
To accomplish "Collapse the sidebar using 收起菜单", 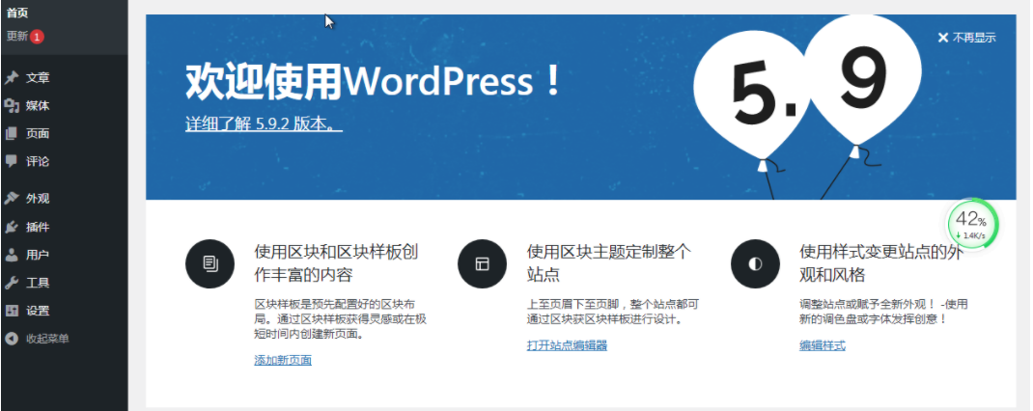I will (46, 339).
